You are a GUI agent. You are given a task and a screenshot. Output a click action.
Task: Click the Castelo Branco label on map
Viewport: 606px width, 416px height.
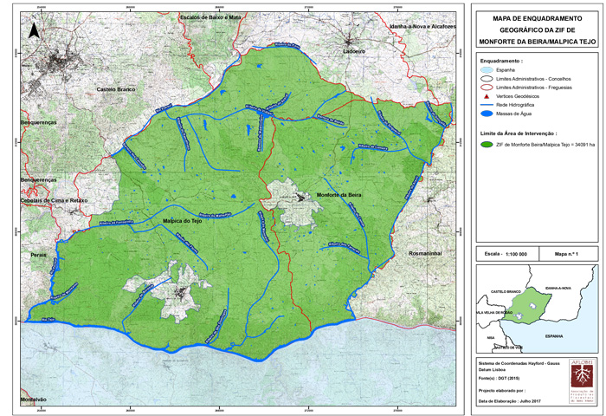(118, 89)
